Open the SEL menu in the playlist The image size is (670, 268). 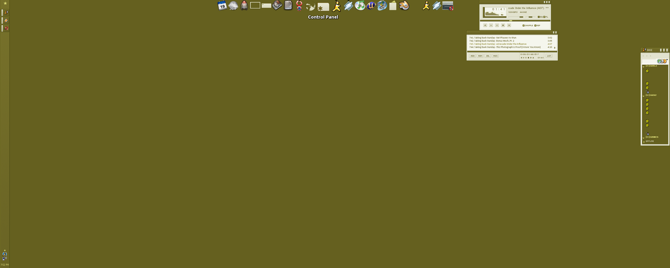488,56
